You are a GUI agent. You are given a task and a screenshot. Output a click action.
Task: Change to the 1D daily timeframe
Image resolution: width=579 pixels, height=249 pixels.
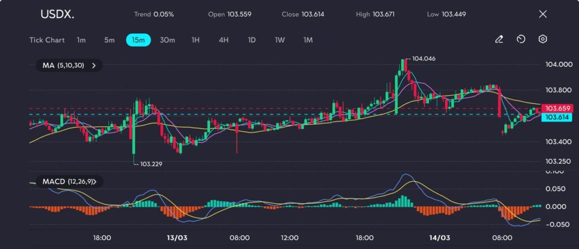(252, 40)
